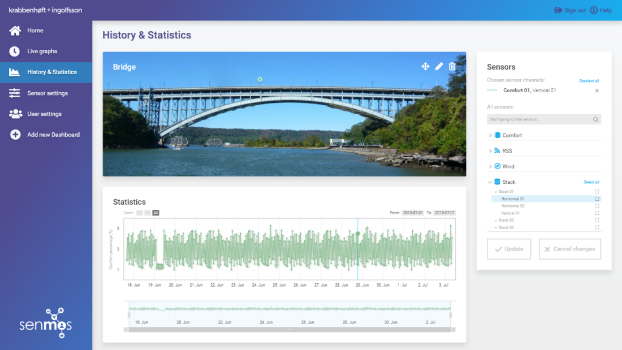Screen dimensions: 622x350
Task: Click the search magnifier in sensor filter
Action: (595, 120)
